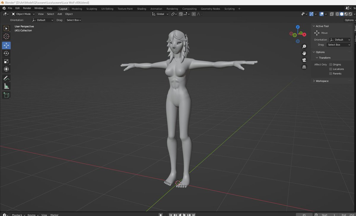The width and height of the screenshot is (356, 216).
Task: Open the timeline Playback popover
Action: (18, 215)
